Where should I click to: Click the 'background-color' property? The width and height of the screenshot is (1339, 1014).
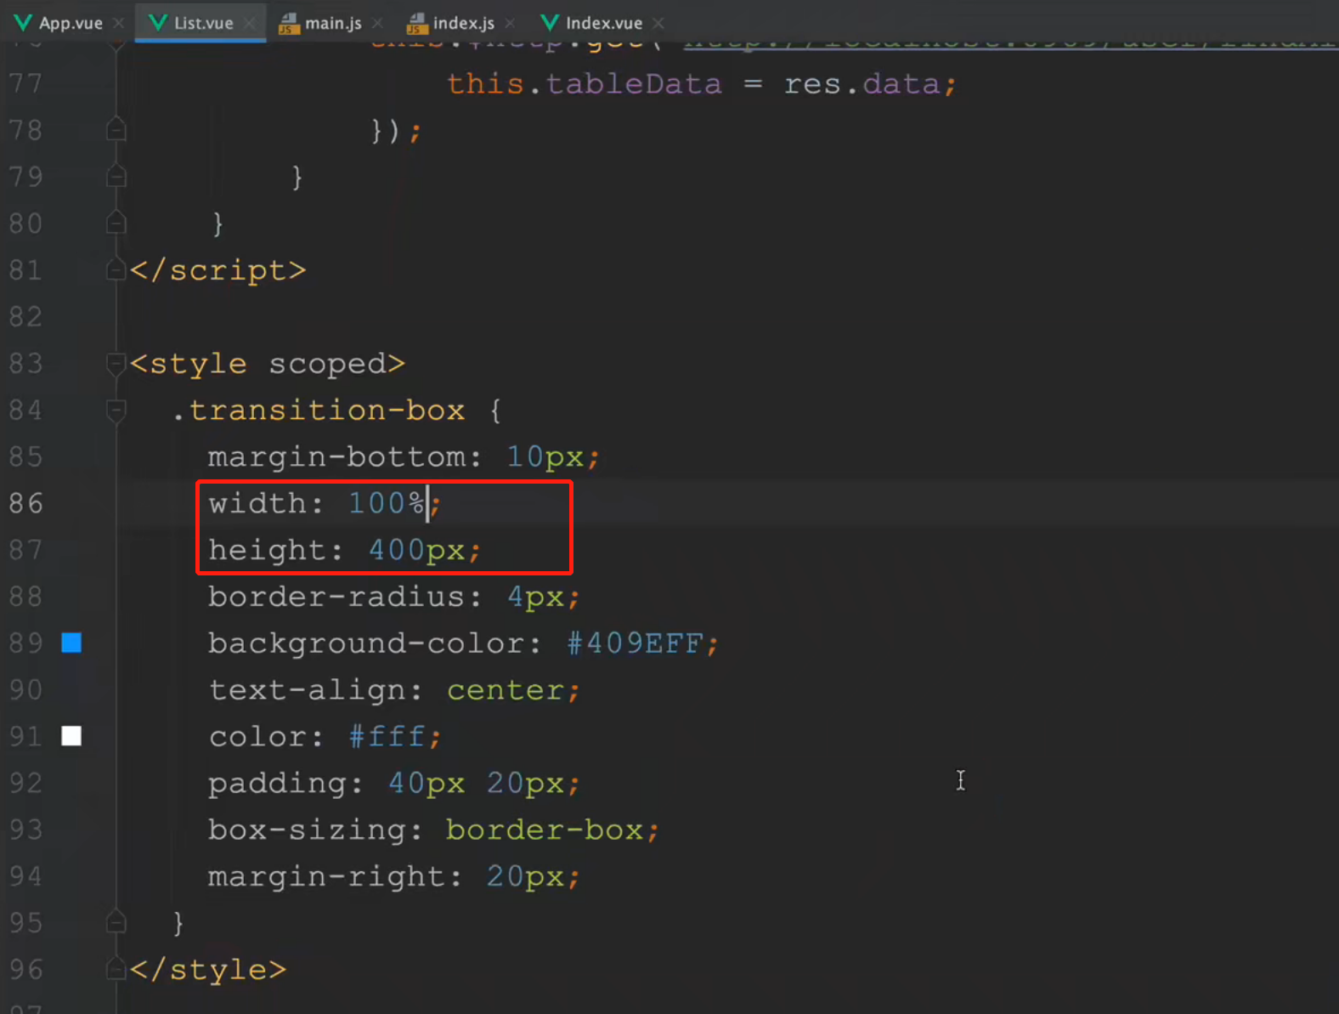tap(367, 643)
